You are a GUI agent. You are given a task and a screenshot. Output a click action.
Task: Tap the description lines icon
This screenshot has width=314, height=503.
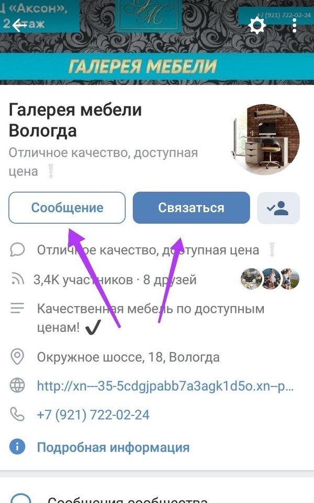(x=17, y=308)
